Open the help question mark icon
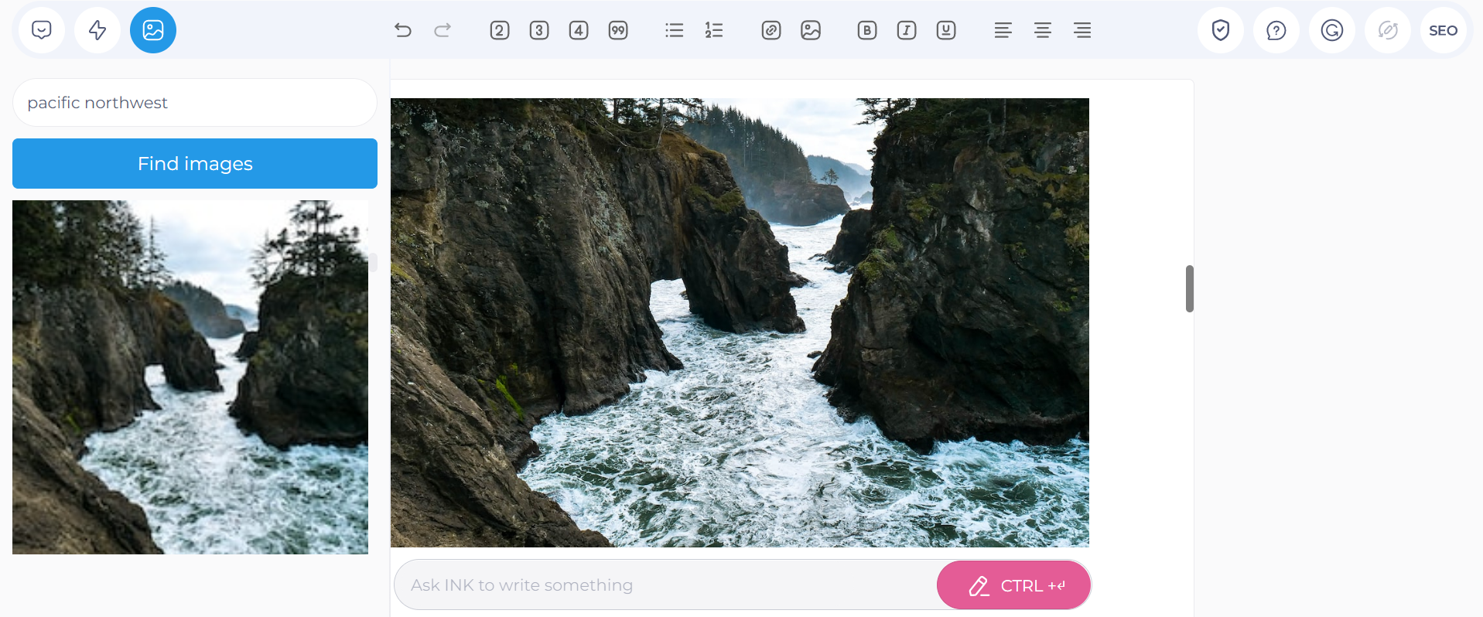 [x=1276, y=30]
